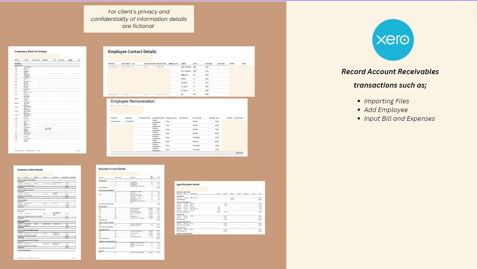The height and width of the screenshot is (269, 477).
Task: Open the Inventory Item Details report thumbnail
Action: tap(47, 213)
